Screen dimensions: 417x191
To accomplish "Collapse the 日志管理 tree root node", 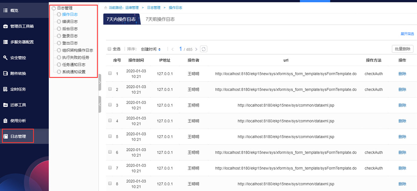I will coord(54,8).
